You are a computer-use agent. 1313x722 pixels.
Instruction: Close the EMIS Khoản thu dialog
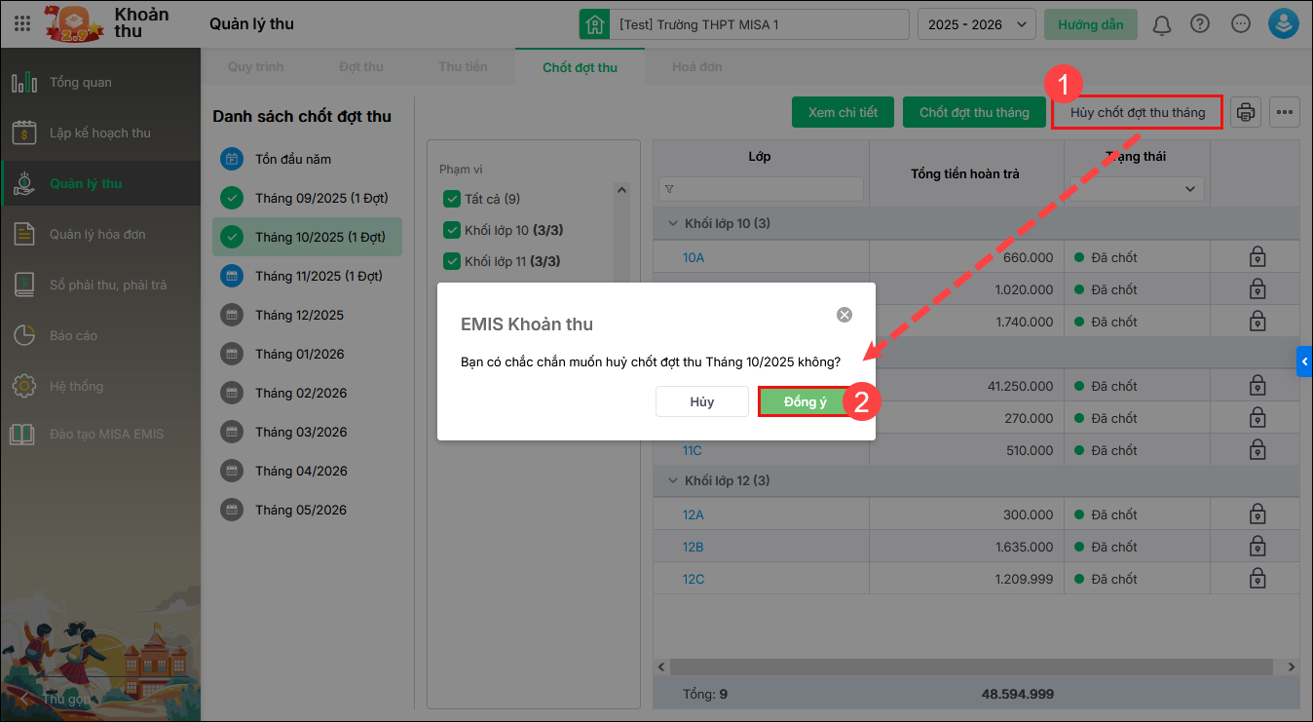pos(844,315)
